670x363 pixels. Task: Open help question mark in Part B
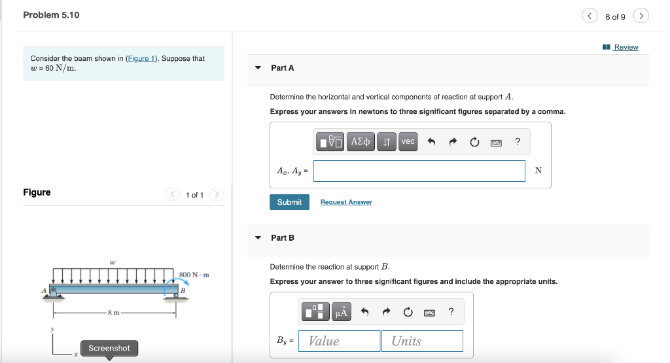451,312
